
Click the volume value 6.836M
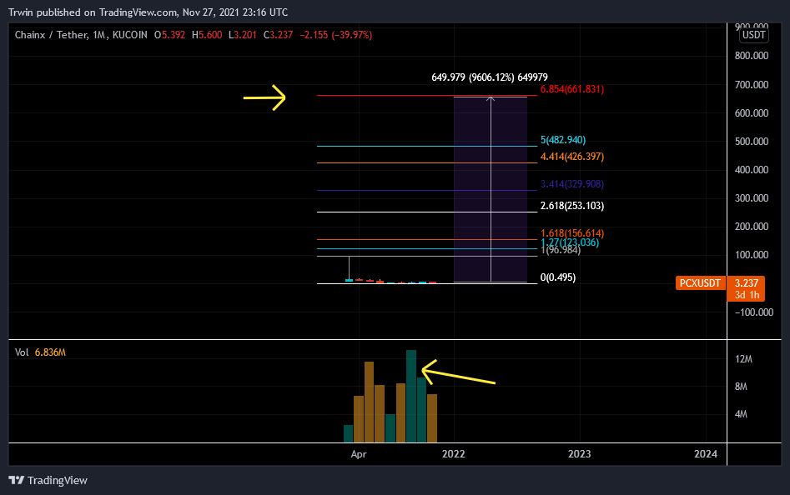(50, 352)
